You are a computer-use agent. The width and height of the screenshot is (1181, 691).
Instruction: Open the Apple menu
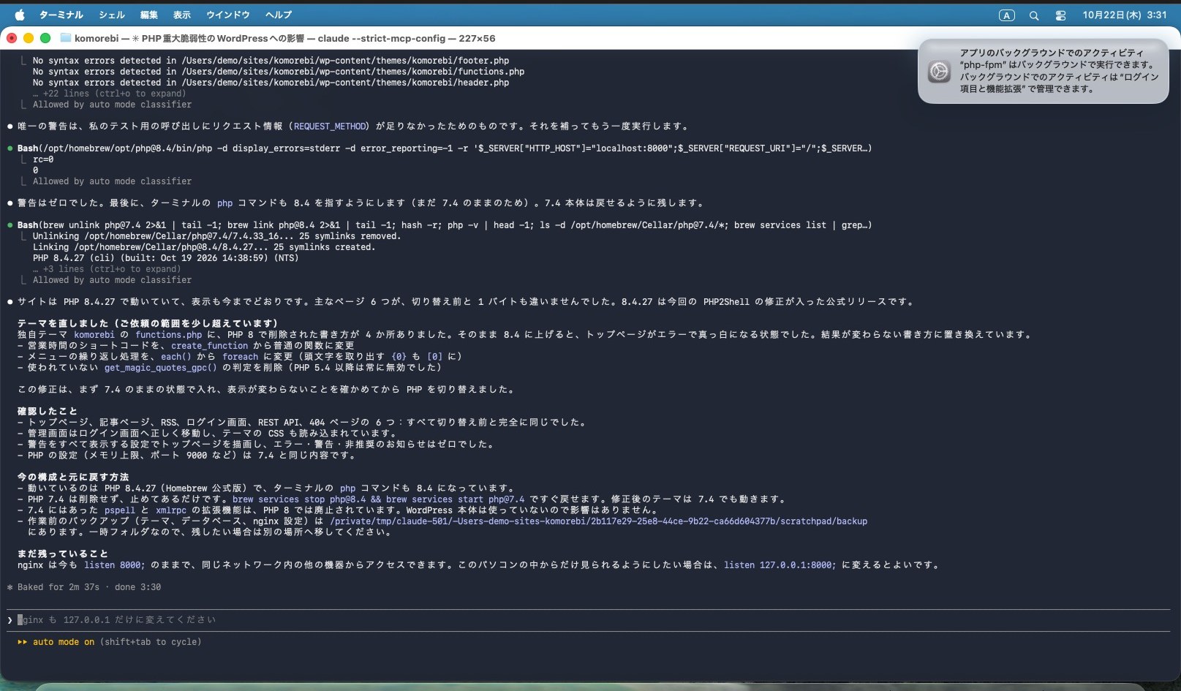[20, 15]
